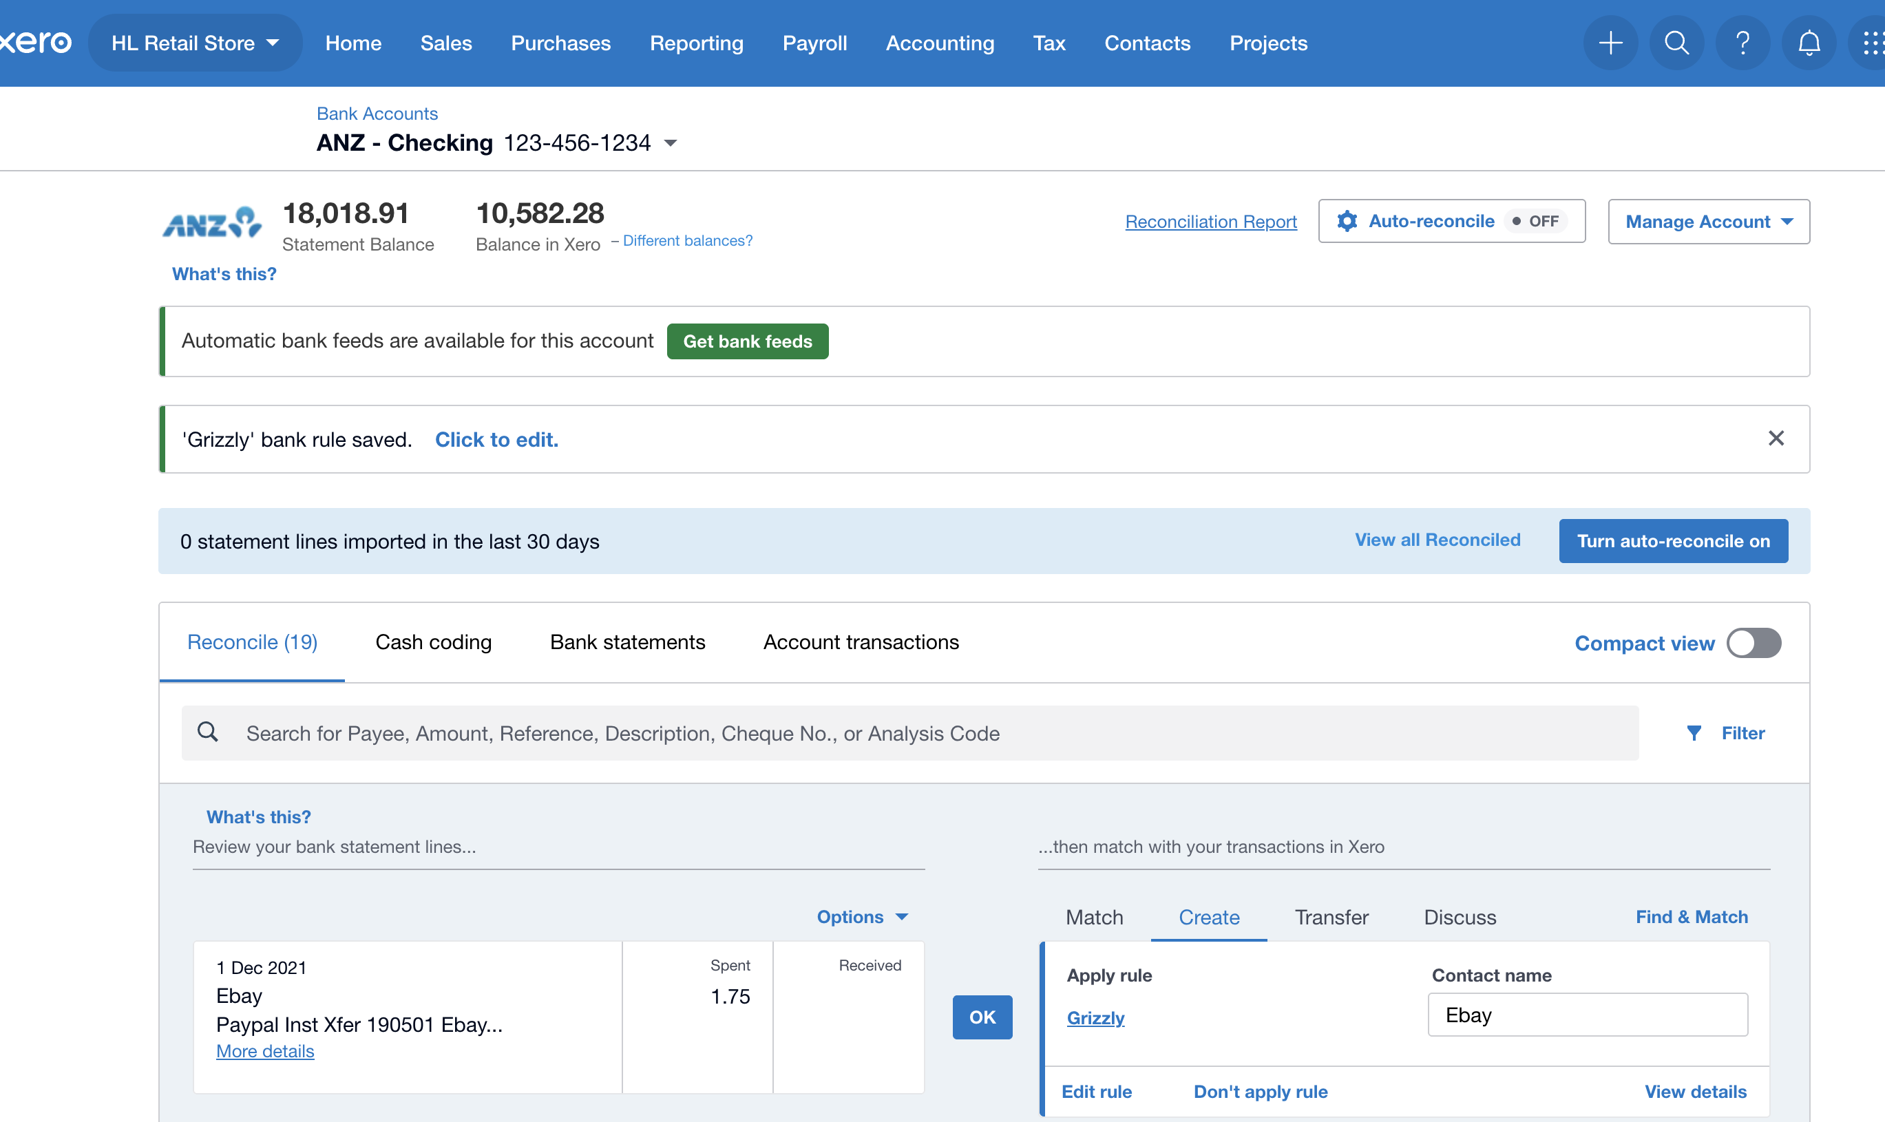1885x1122 pixels.
Task: Open the help question mark icon
Action: coord(1743,43)
